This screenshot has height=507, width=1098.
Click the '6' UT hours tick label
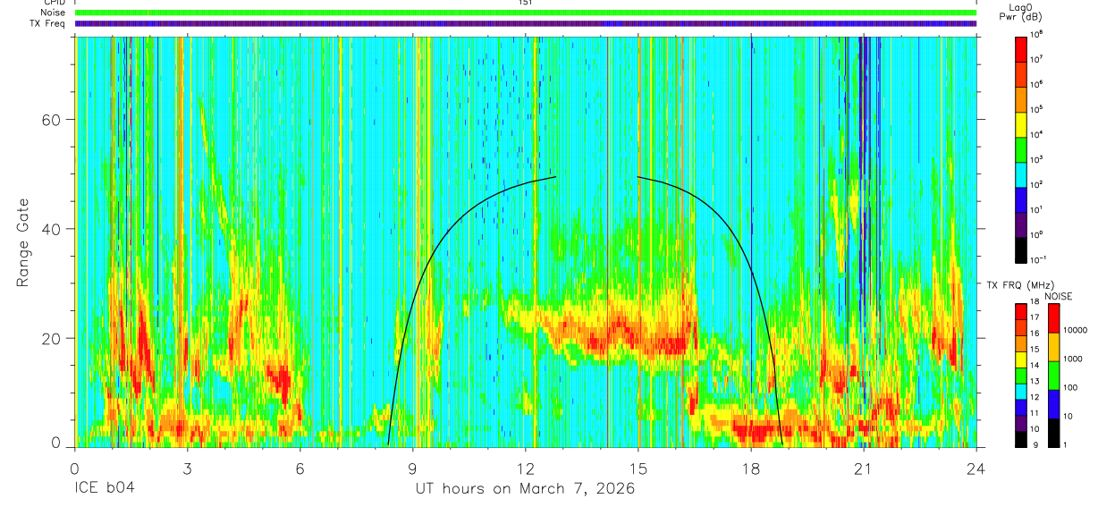[x=300, y=467]
